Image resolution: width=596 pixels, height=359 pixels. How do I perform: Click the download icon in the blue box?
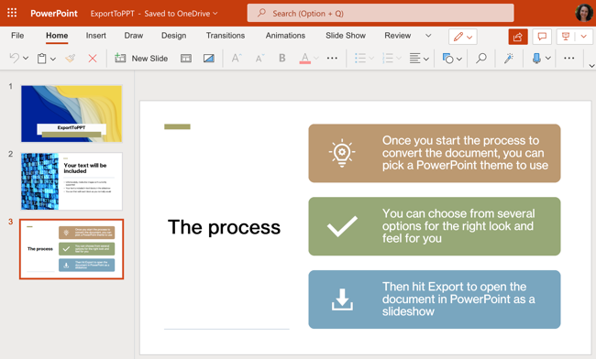click(342, 299)
